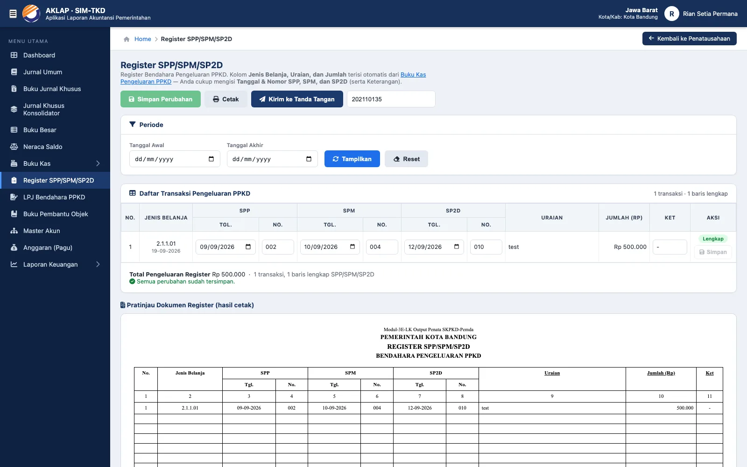Click Home breadcrumb link
This screenshot has height=467, width=747.
tap(142, 39)
